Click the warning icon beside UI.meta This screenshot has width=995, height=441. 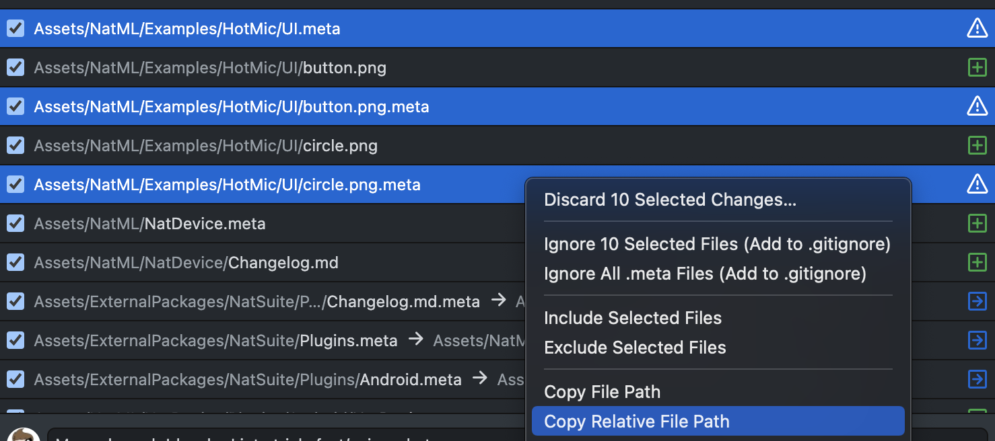click(977, 28)
